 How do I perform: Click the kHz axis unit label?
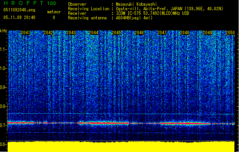(3, 31)
